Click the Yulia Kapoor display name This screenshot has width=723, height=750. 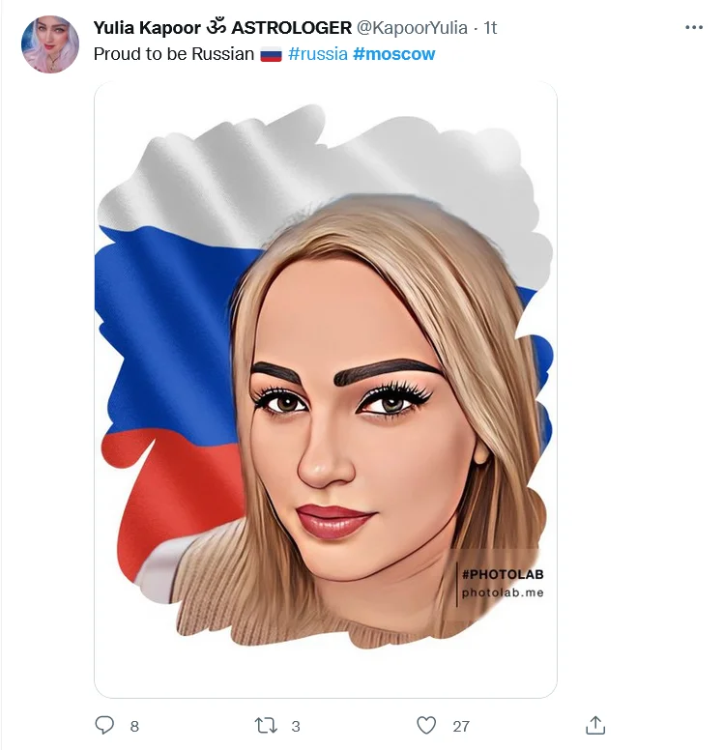point(146,28)
